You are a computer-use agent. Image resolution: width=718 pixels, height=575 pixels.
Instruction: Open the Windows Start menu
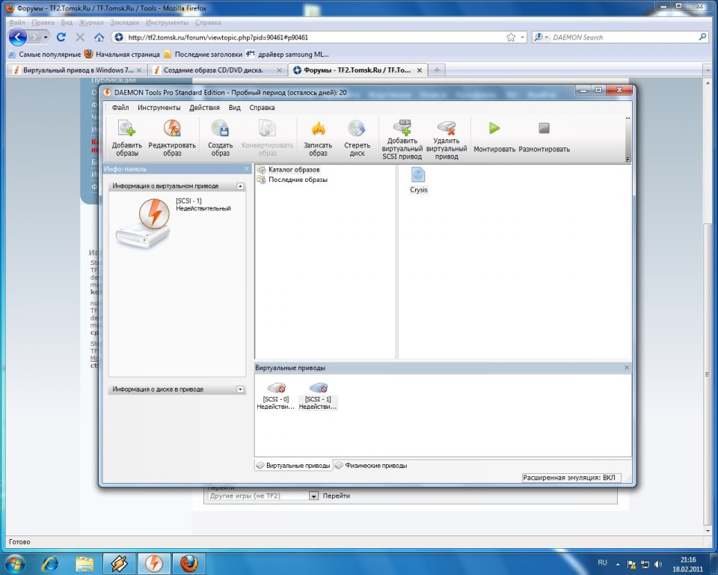15,562
